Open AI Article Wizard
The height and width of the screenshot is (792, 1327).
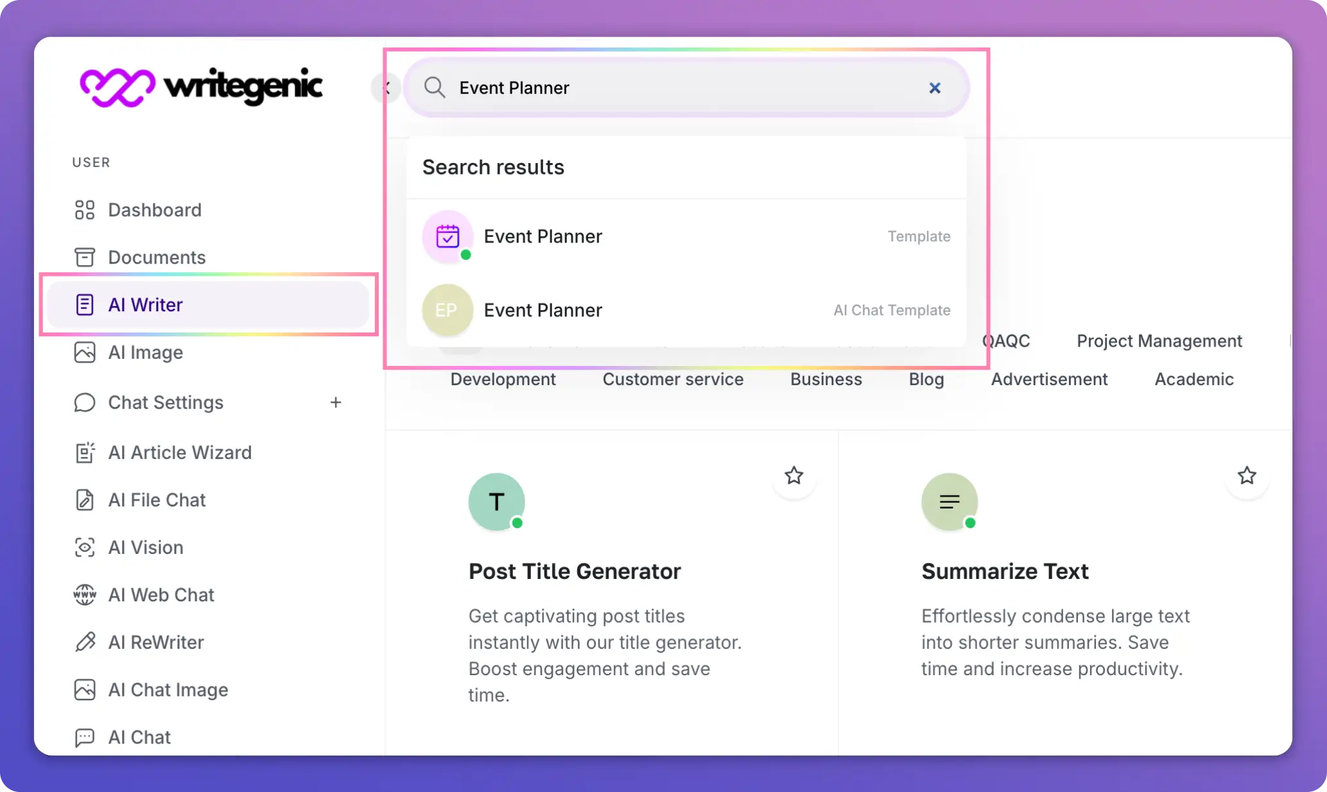(180, 452)
